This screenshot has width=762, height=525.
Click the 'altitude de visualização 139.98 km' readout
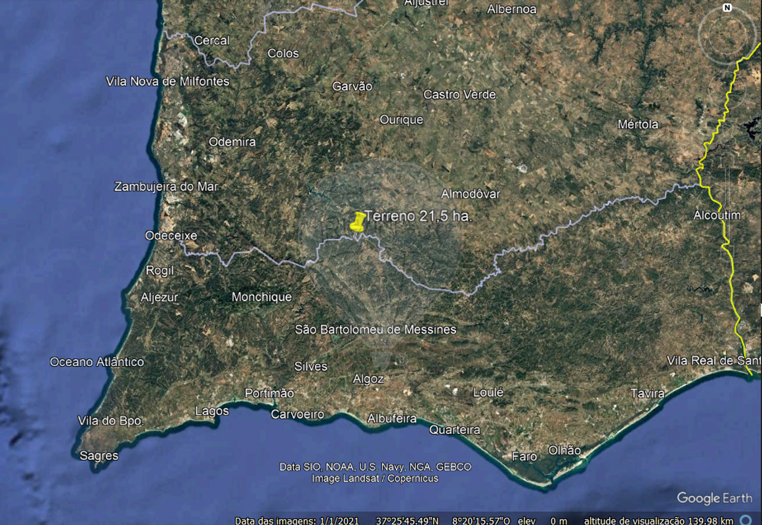click(x=658, y=520)
